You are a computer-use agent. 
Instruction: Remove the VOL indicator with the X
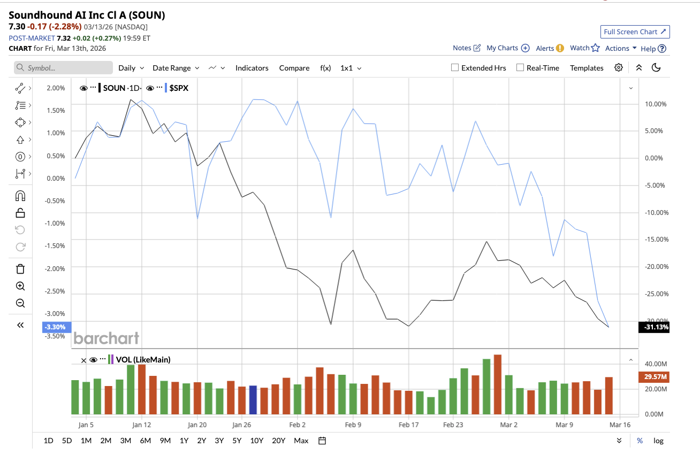tap(83, 360)
